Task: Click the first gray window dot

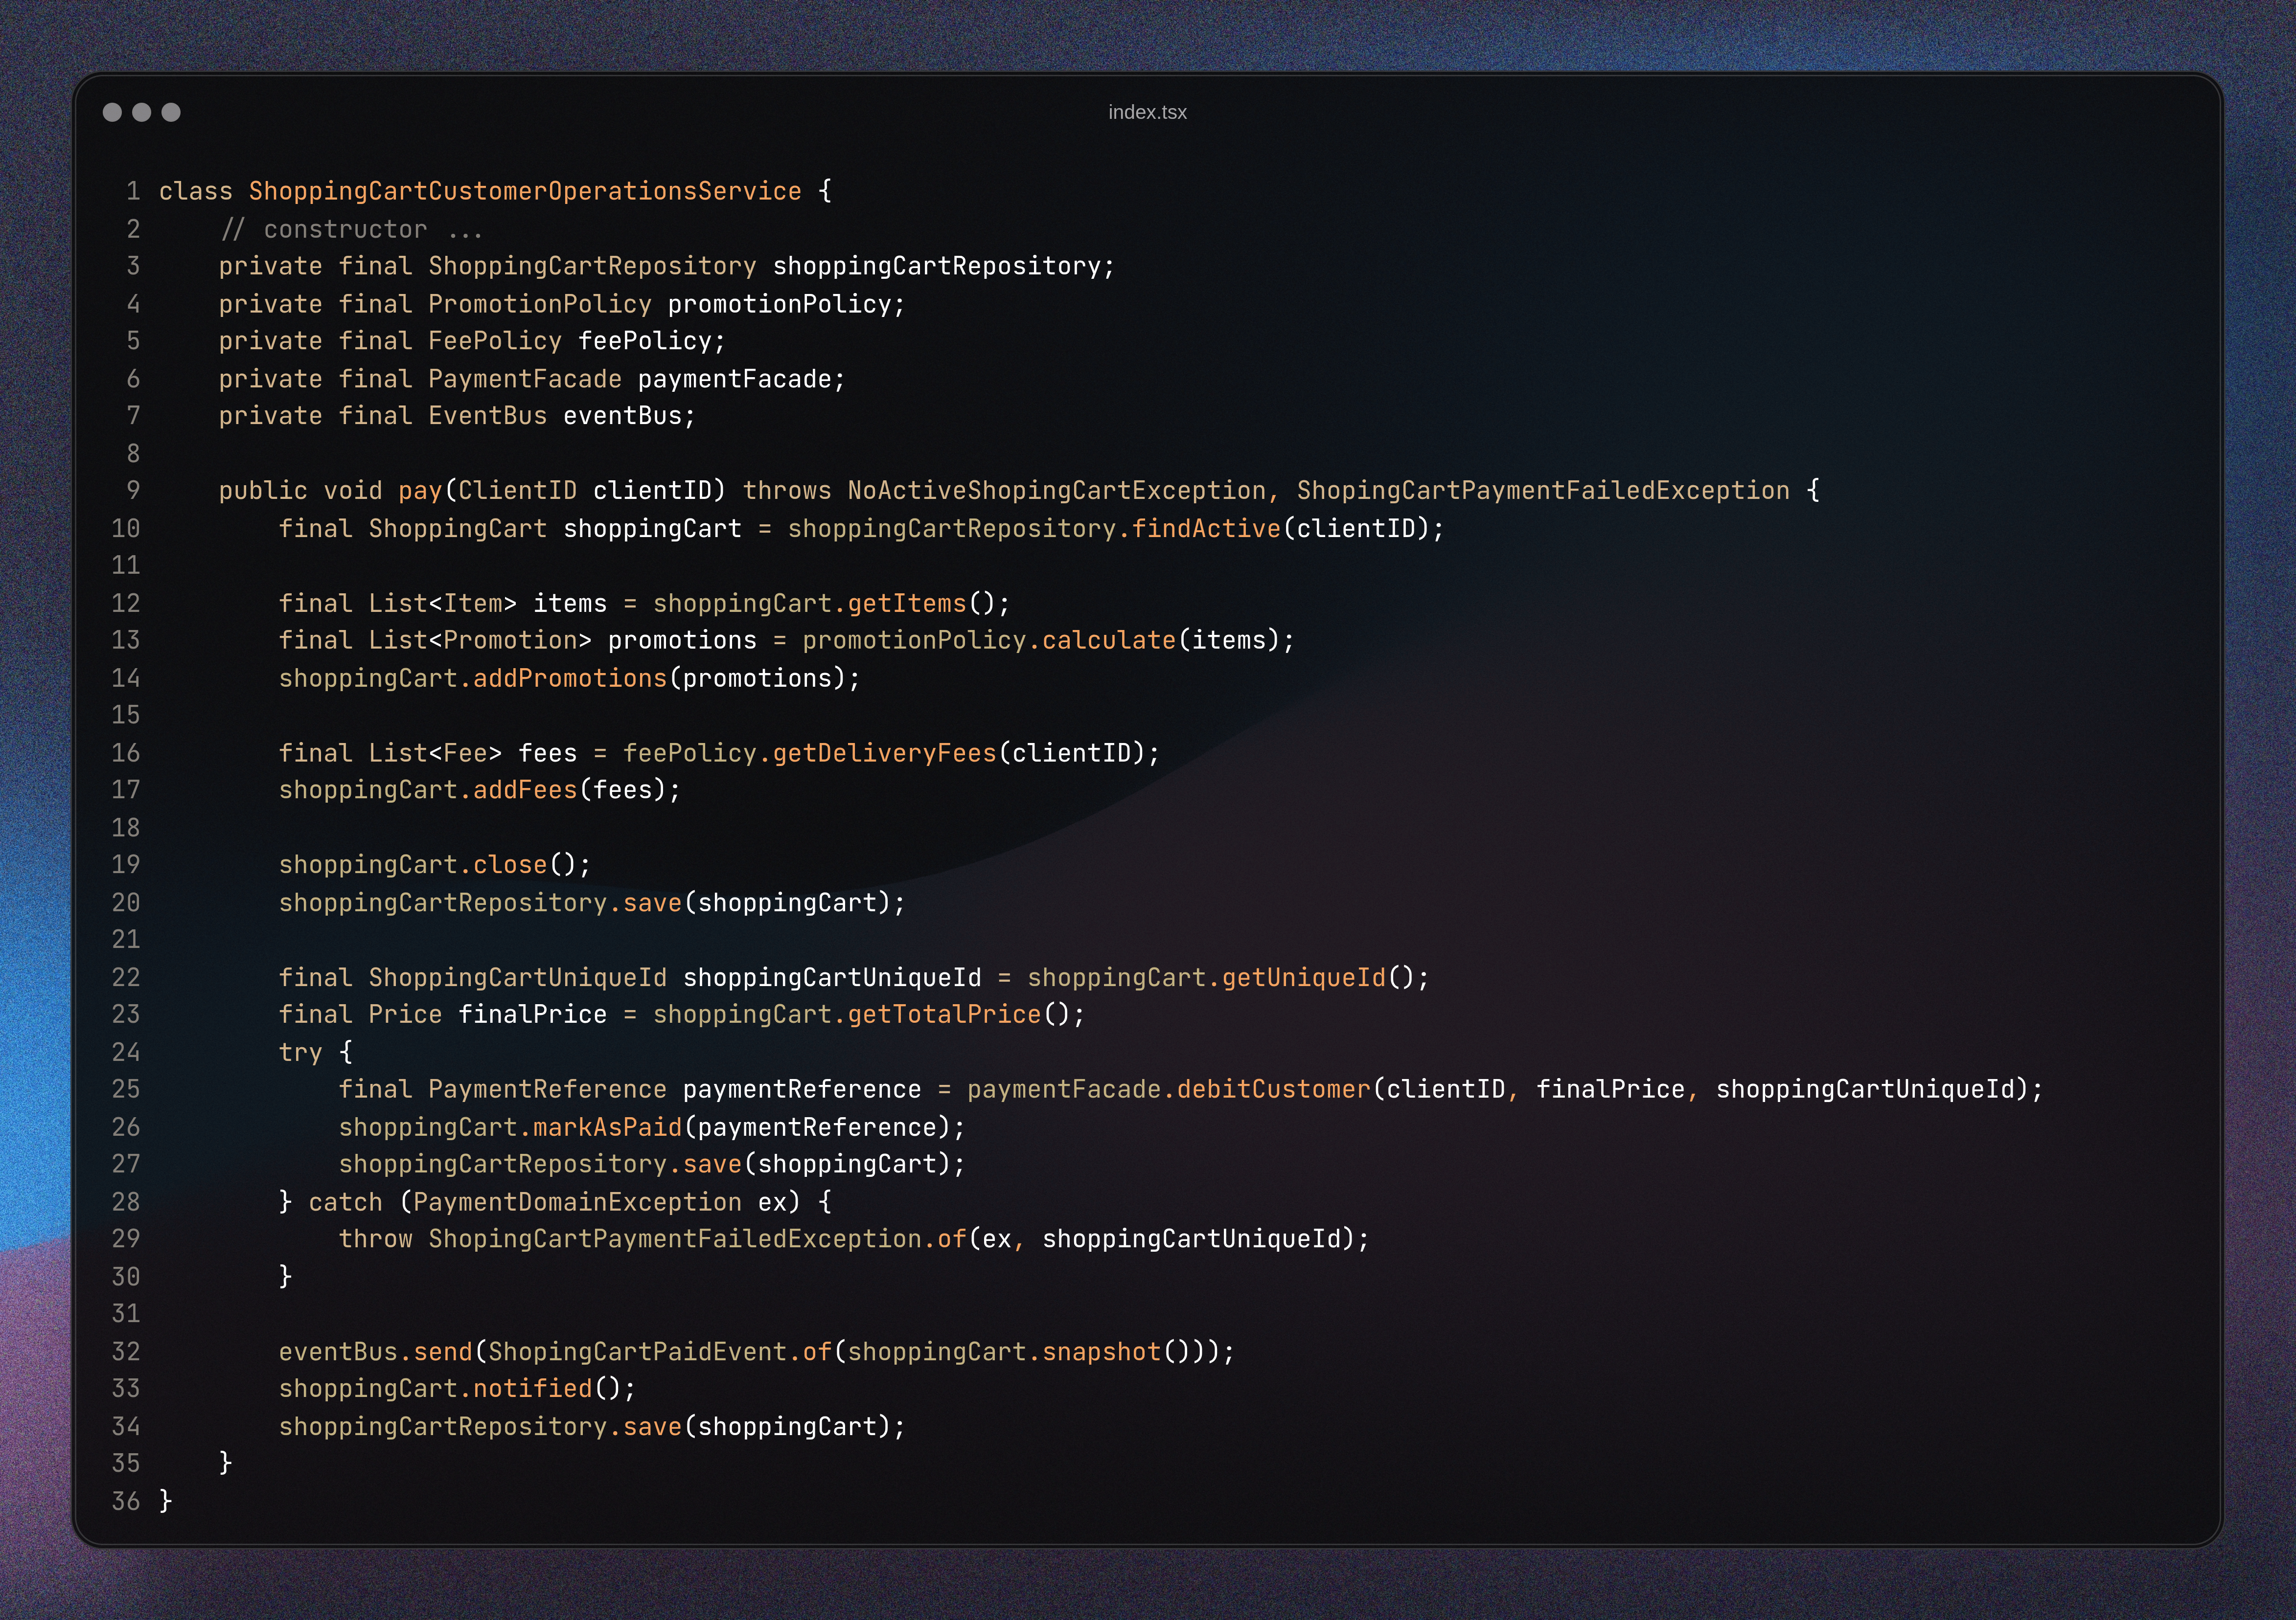Action: tap(112, 112)
